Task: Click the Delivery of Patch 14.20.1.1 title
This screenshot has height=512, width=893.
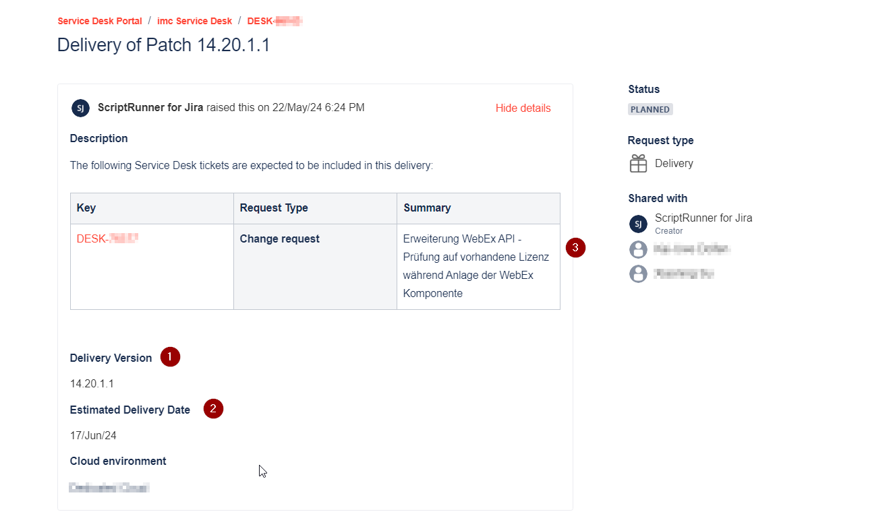Action: pos(164,45)
